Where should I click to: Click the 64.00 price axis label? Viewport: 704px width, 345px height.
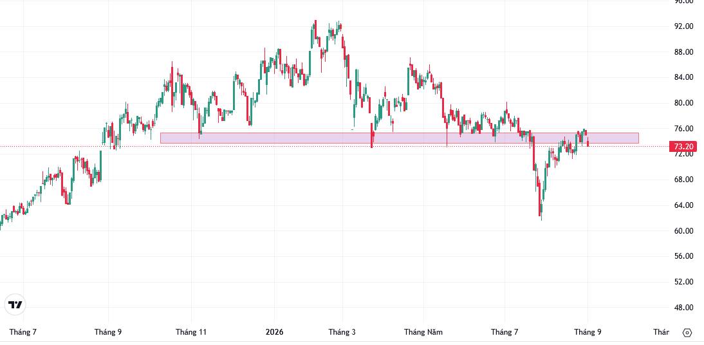684,205
